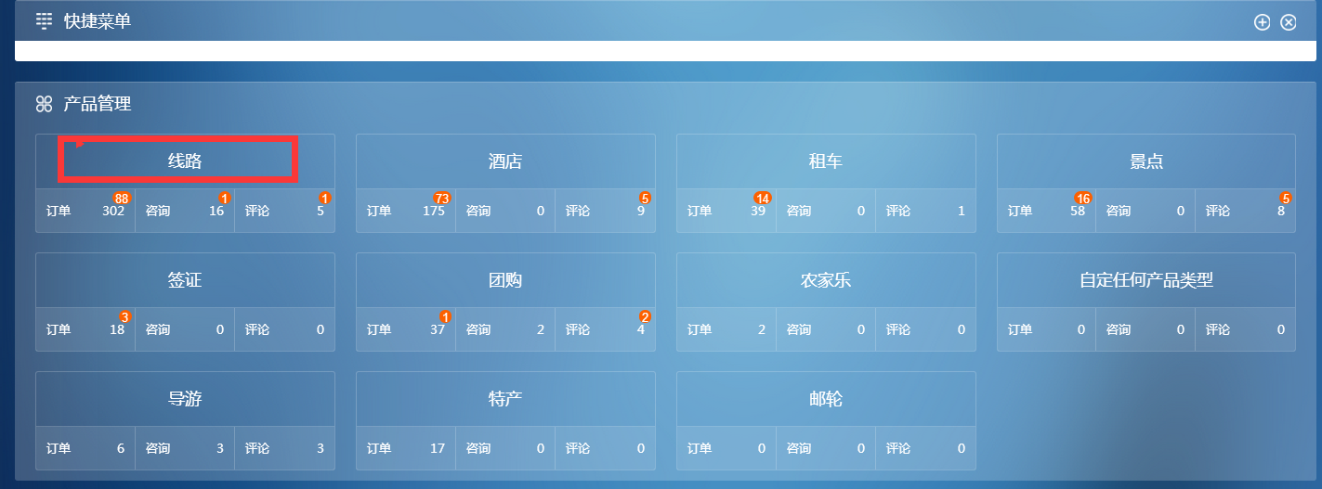The height and width of the screenshot is (489, 1322).
Task: Open the 导游 product module
Action: pos(185,399)
